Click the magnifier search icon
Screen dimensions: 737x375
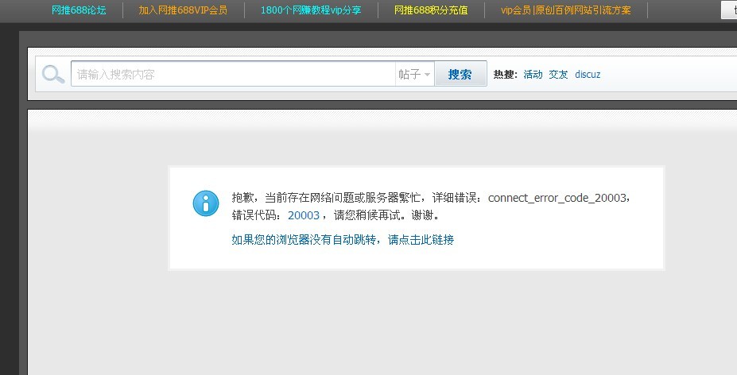pyautogui.click(x=53, y=74)
